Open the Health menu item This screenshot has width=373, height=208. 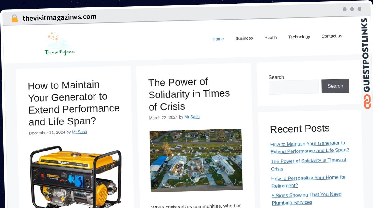pyautogui.click(x=270, y=38)
